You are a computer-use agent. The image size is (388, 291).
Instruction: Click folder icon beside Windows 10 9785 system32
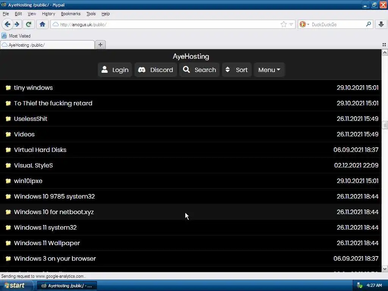click(8, 197)
